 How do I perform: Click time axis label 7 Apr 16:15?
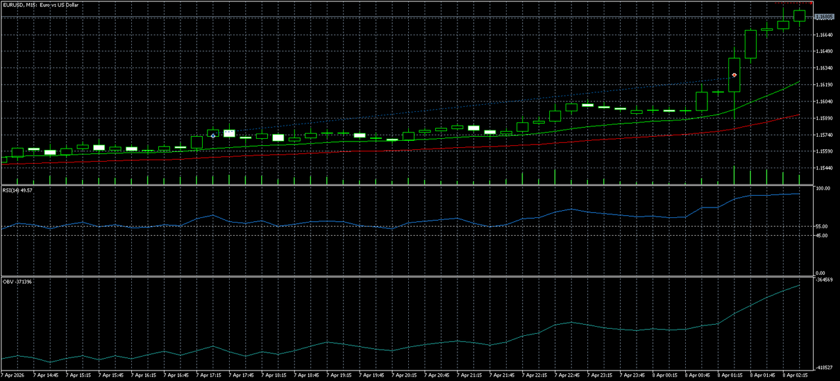(x=144, y=376)
